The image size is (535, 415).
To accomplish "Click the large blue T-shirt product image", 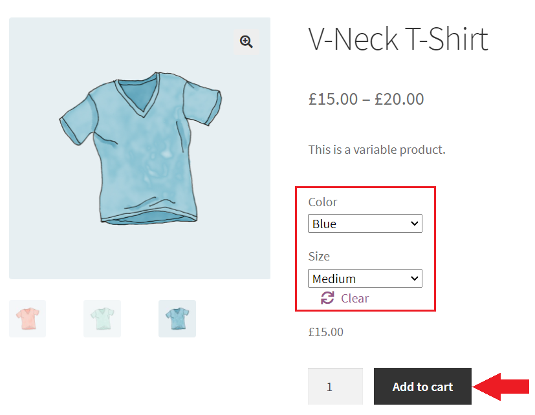I will pos(140,149).
